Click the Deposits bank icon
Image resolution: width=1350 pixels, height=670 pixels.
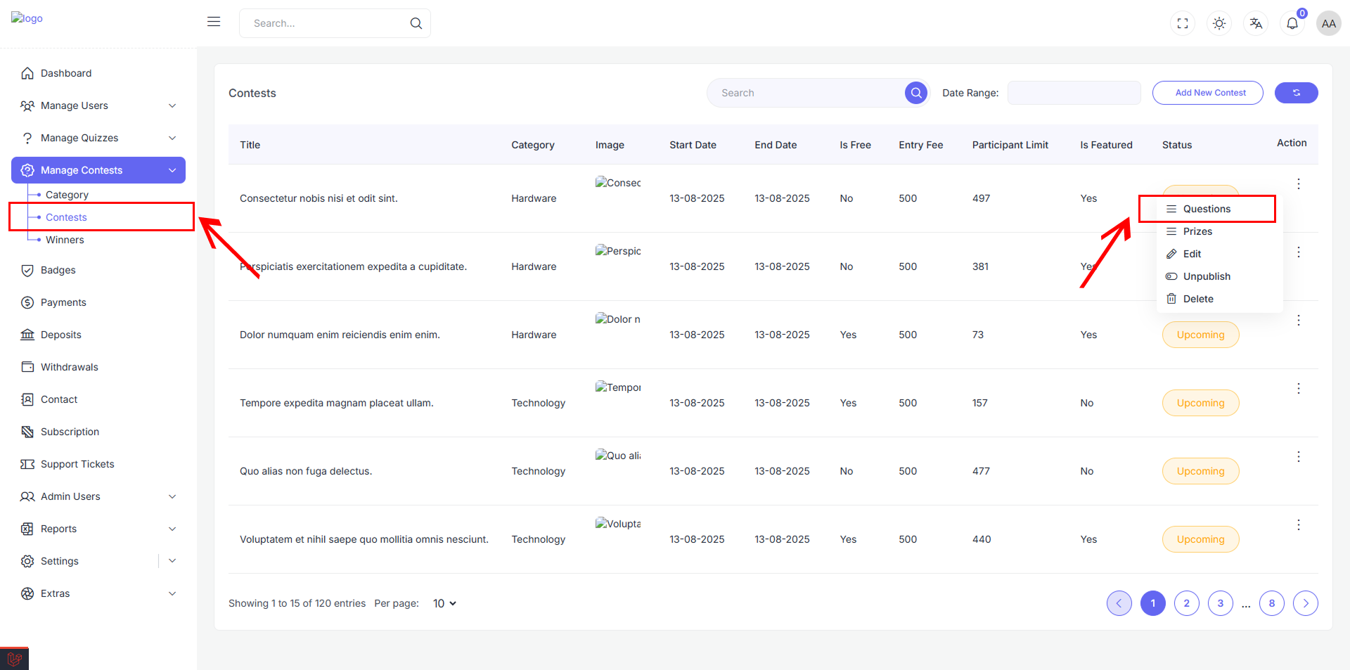click(27, 335)
